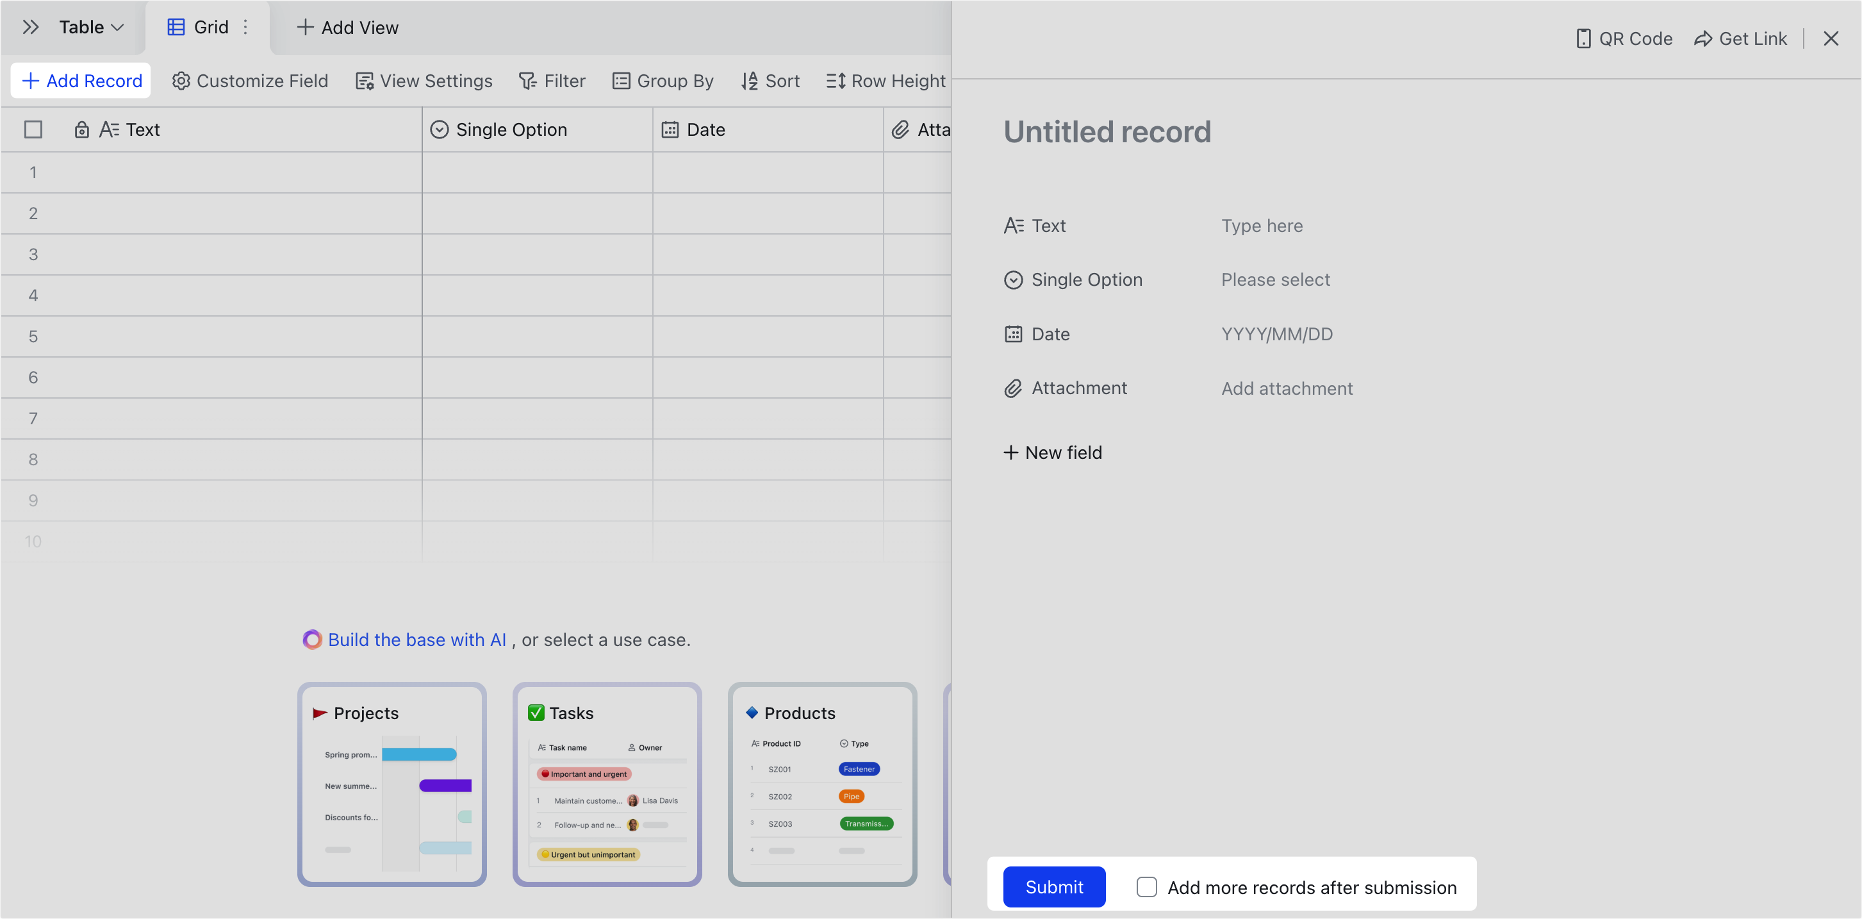Open the Date picker YYYY/MM/DD field

click(1276, 334)
